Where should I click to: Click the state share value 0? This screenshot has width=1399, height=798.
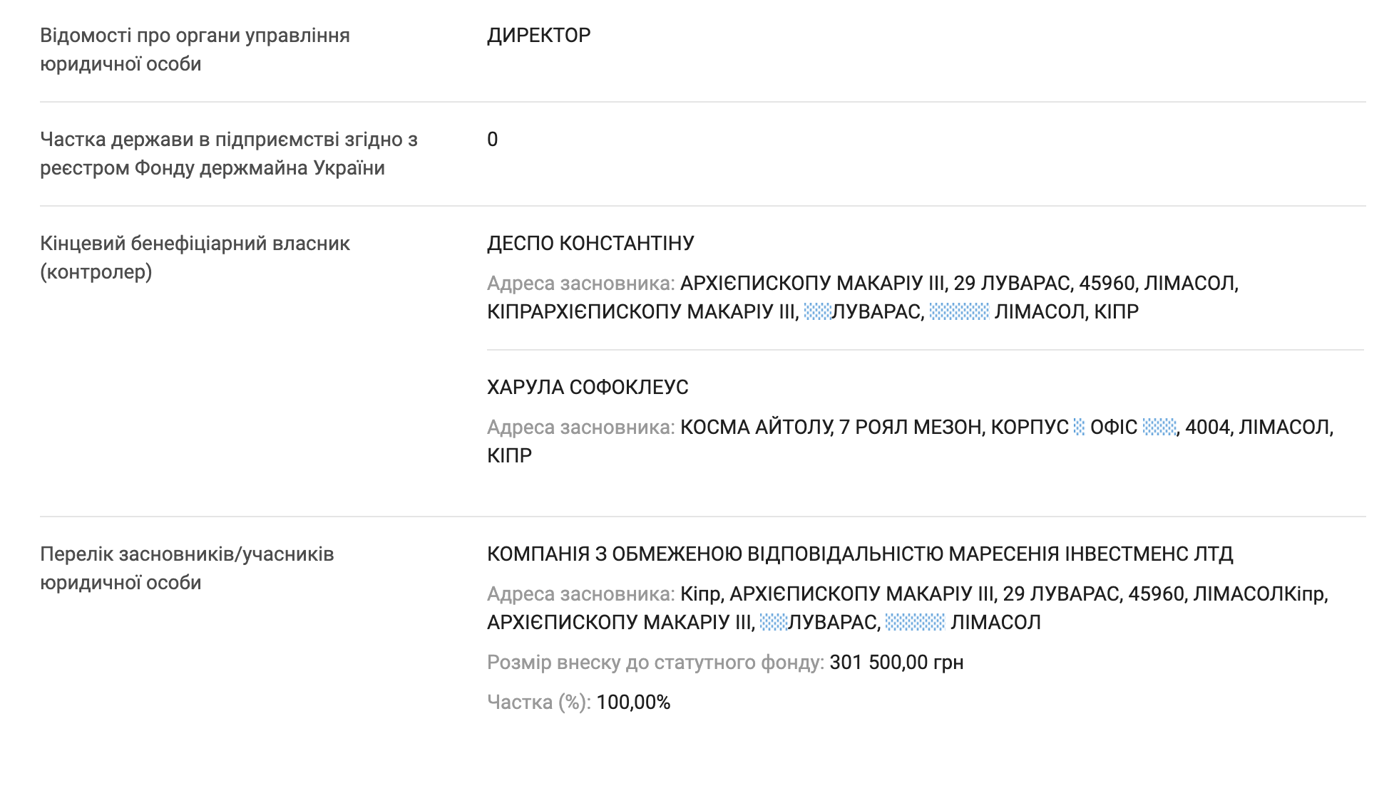492,140
